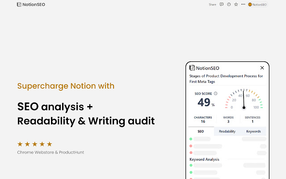Open the NotionSEO page title at top left
This screenshot has width=286, height=179.
[x=34, y=4]
